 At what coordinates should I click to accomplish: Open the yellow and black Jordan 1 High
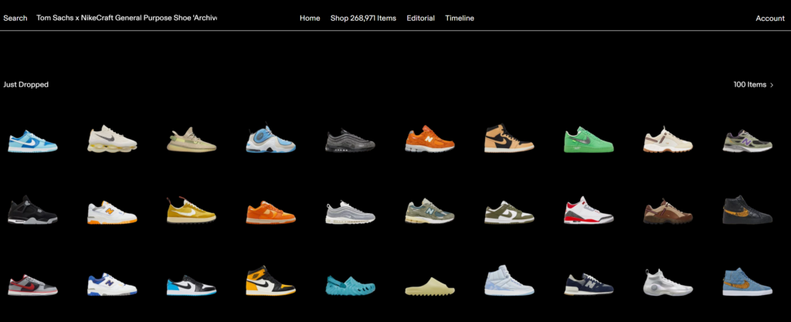click(x=271, y=280)
